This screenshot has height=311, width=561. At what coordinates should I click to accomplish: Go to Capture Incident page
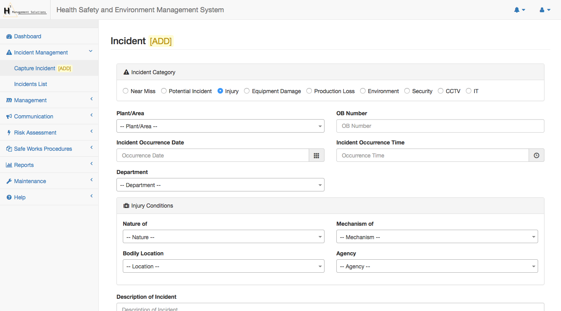click(x=35, y=68)
